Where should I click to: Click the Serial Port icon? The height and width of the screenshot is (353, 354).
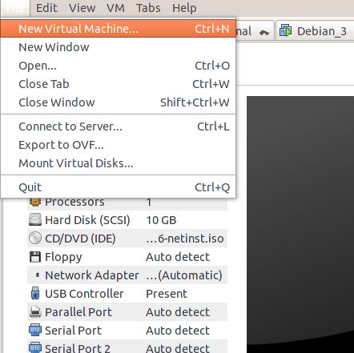click(35, 330)
